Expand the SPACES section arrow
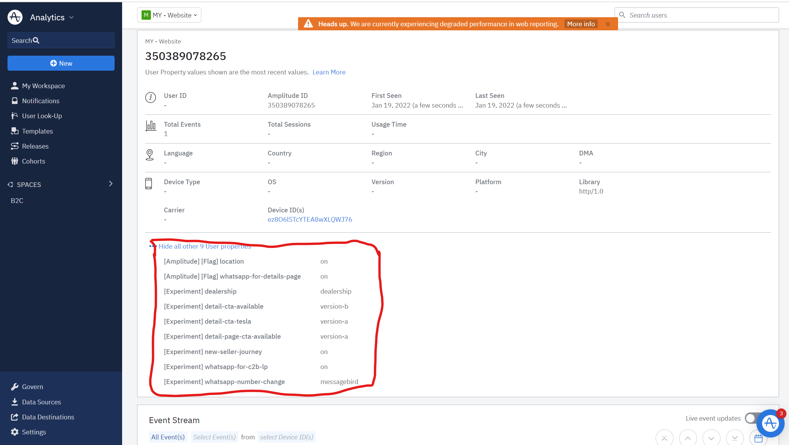This screenshot has height=445, width=789. (111, 184)
